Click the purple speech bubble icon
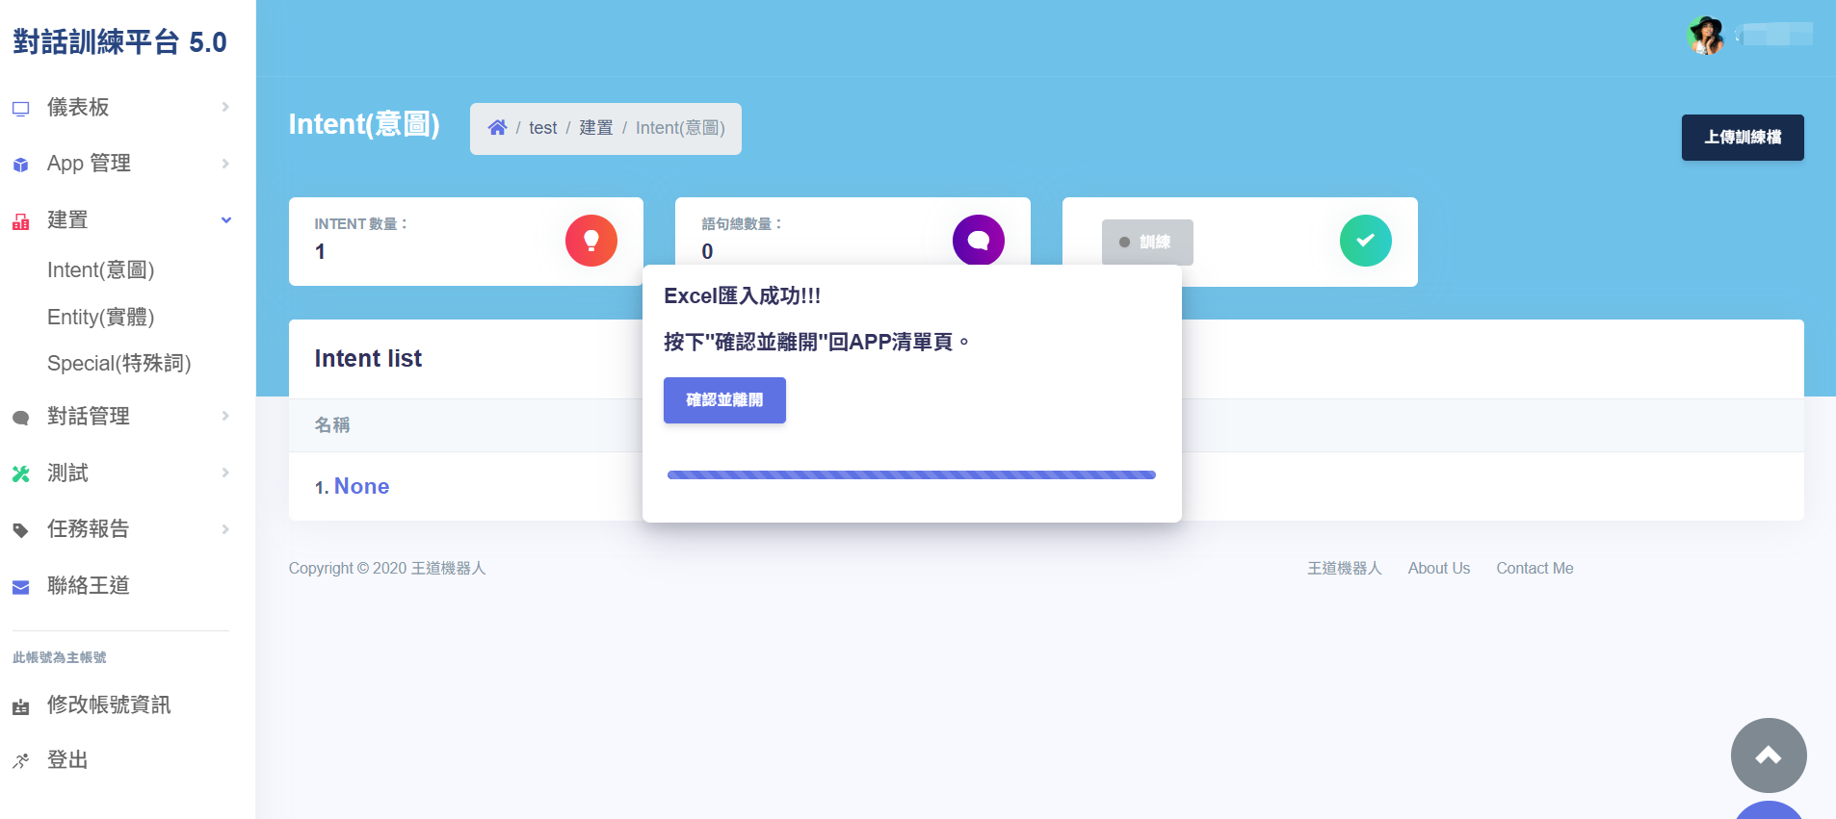The image size is (1836, 819). [x=979, y=240]
